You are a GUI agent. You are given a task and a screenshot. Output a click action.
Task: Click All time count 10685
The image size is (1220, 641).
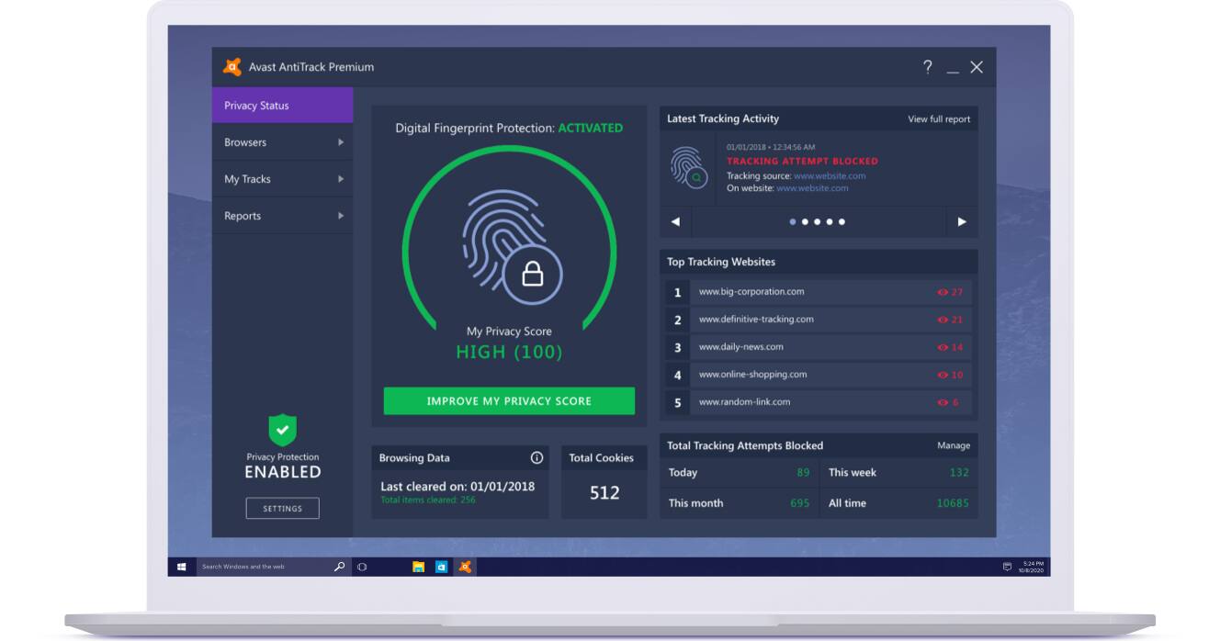tap(953, 503)
